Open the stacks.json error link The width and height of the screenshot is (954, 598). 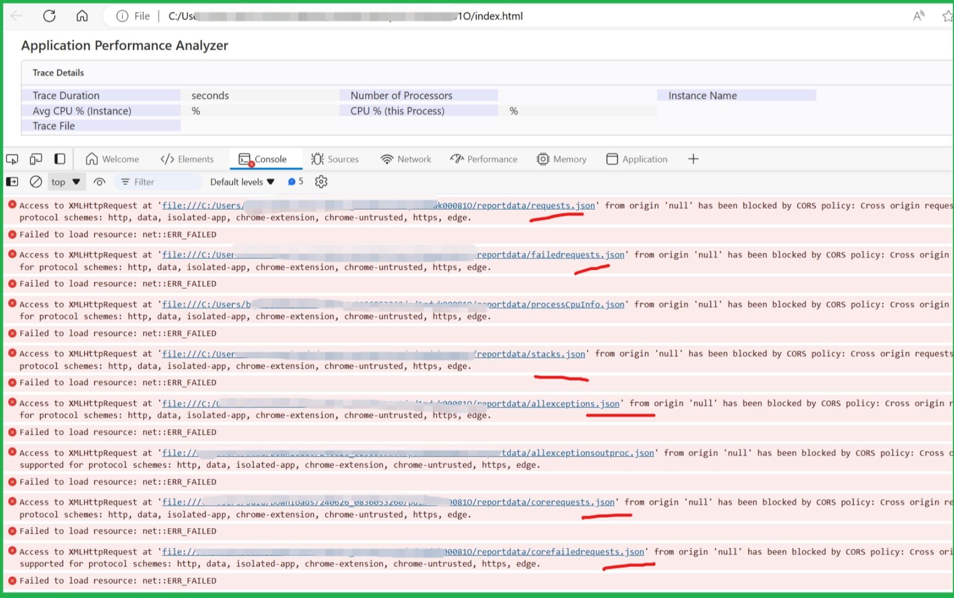pyautogui.click(x=530, y=354)
